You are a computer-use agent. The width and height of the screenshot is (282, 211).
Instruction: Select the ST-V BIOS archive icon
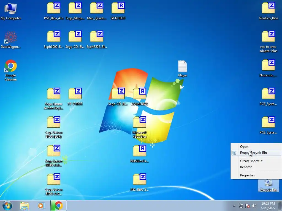click(75, 97)
